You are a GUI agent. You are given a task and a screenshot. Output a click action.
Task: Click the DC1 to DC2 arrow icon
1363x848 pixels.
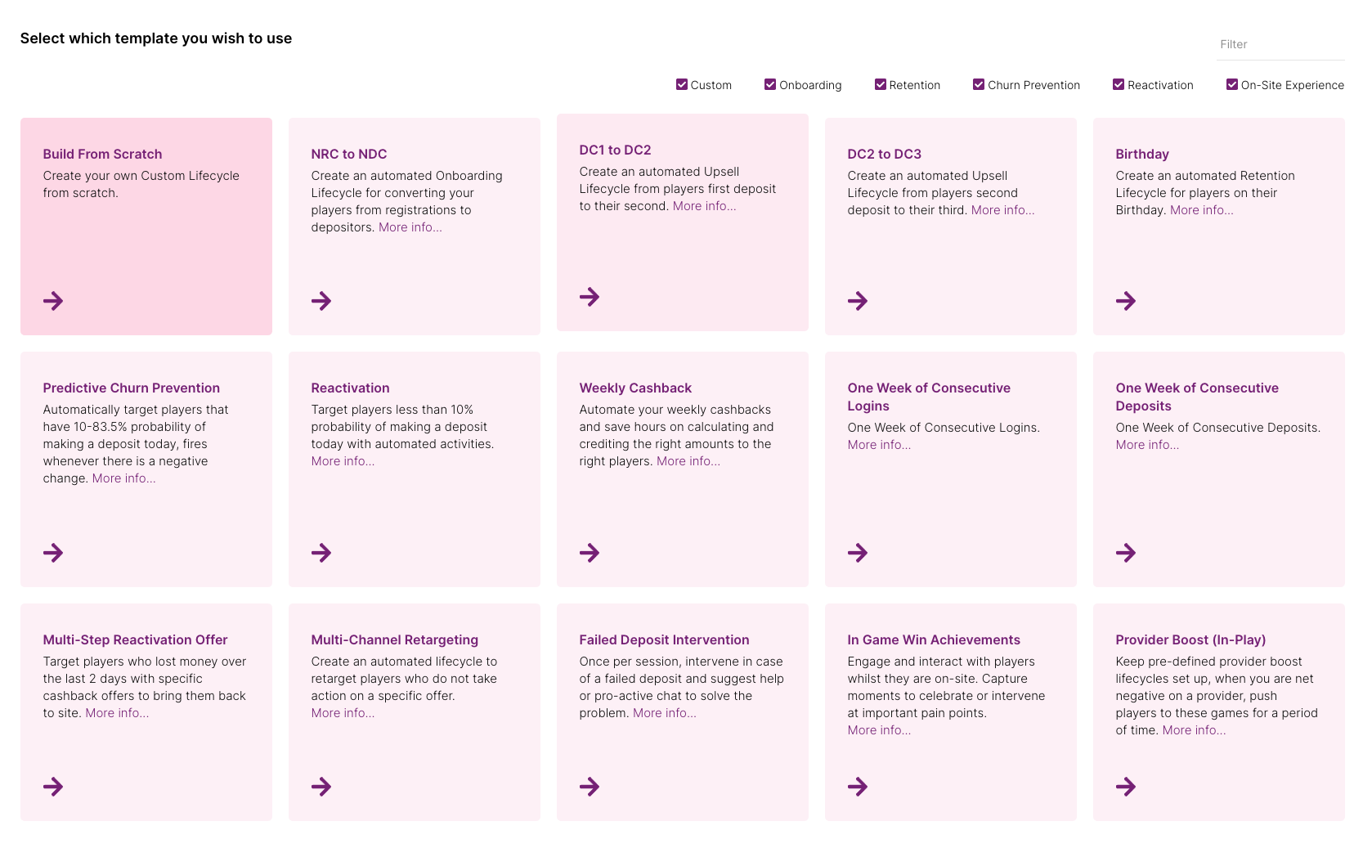tap(590, 297)
